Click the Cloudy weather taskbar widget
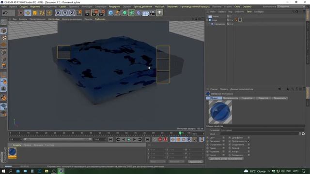 coord(255,171)
